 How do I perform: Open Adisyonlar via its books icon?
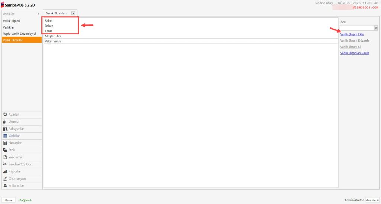[x=5, y=129]
